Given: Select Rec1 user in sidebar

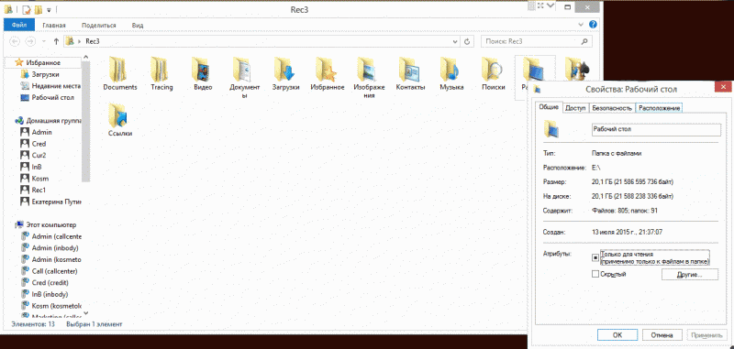Looking at the screenshot, I should 34,191.
